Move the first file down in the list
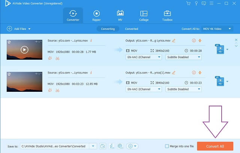240x153 pixels. point(236,46)
